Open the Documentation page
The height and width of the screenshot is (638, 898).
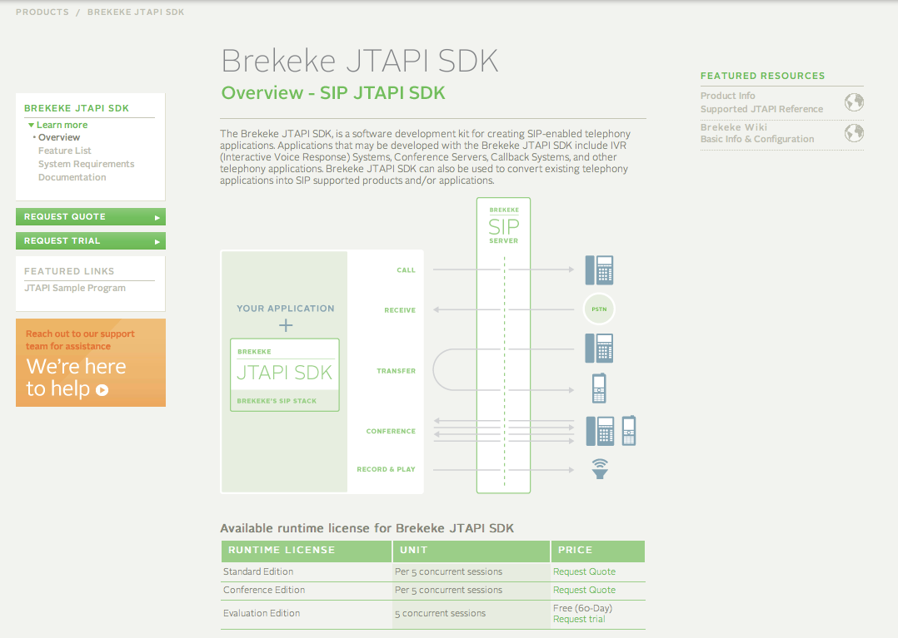click(x=72, y=177)
